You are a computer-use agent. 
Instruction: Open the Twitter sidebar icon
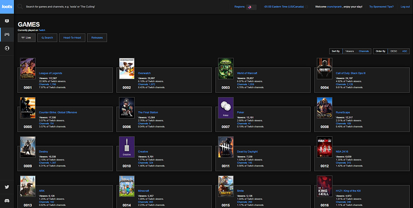pos(7,187)
